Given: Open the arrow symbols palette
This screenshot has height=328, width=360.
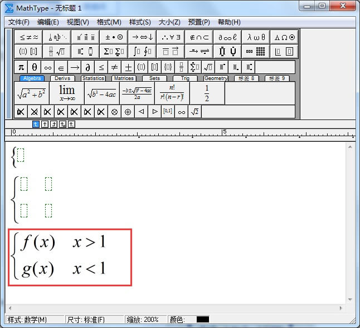Looking at the screenshot, I should 142,37.
